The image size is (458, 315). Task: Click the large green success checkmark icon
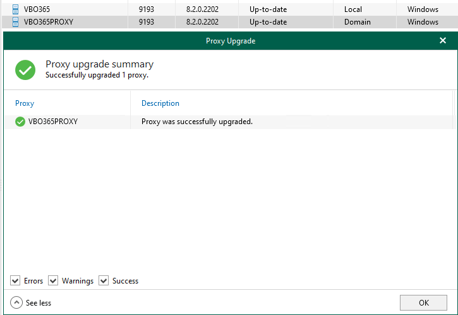click(x=25, y=69)
